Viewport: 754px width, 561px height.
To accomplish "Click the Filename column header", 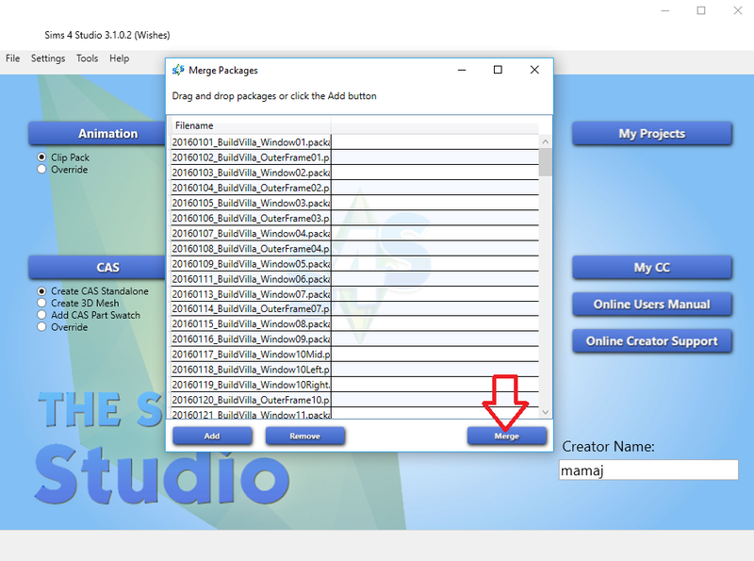I will point(251,125).
